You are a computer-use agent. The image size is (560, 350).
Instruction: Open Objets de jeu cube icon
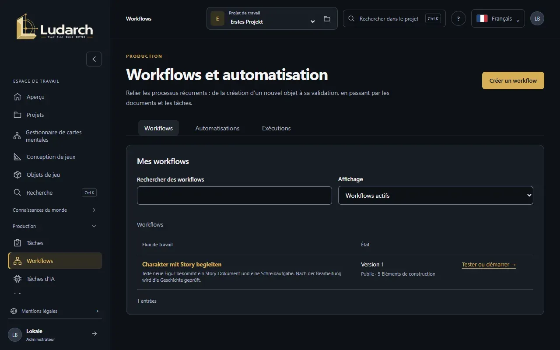[17, 175]
